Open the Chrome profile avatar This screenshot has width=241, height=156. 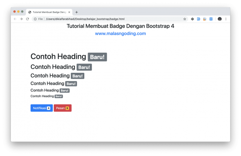220,19
